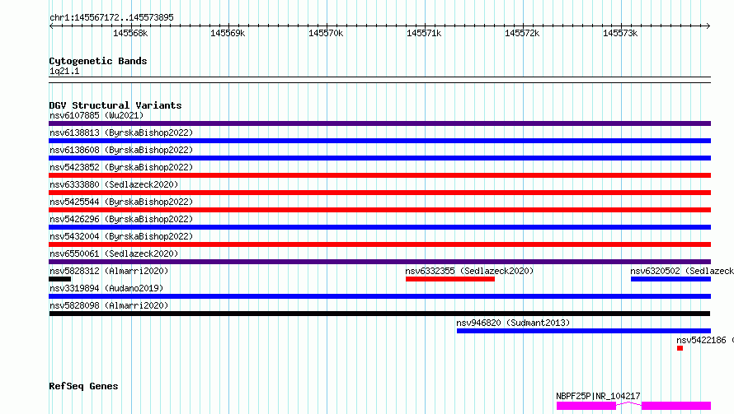Open the nsv5426296 (ByrskaBishop2022) label
Image resolution: width=734 pixels, height=414 pixels.
[x=121, y=219]
